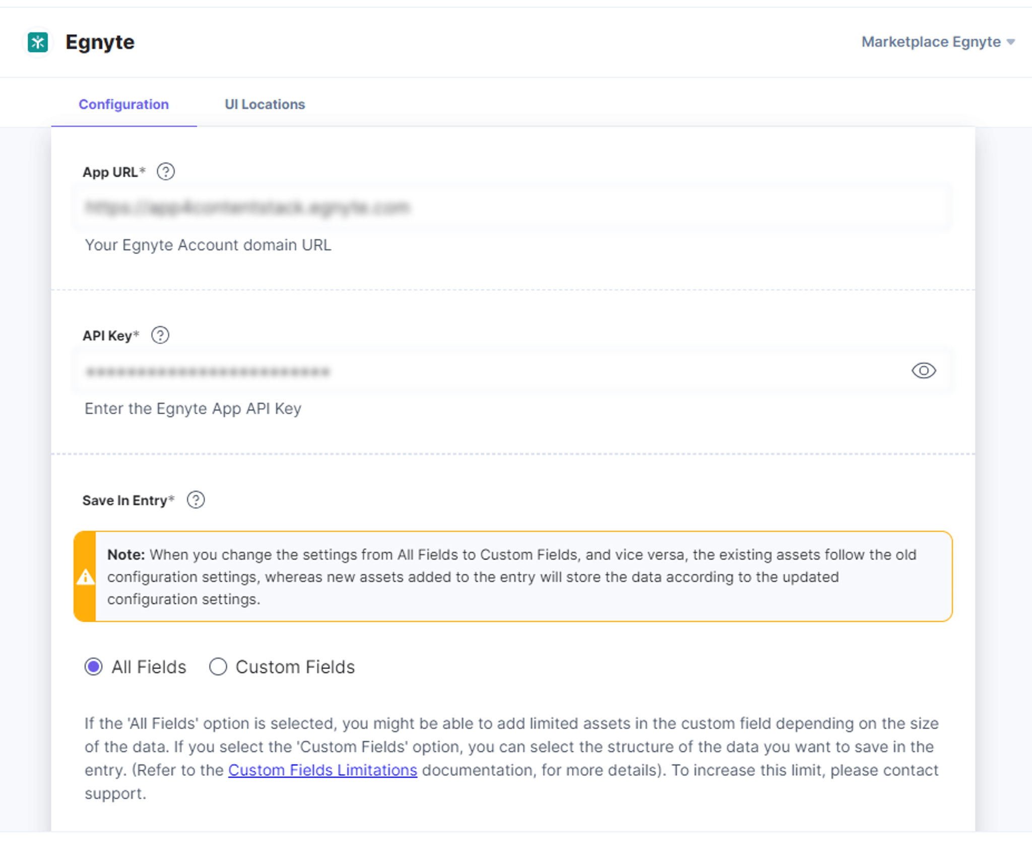This screenshot has width=1032, height=859.
Task: Click the Custom Fields radio label text
Action: pos(295,667)
